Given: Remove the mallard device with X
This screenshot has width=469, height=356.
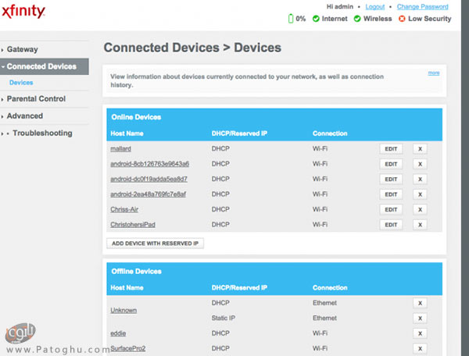Looking at the screenshot, I should 420,148.
